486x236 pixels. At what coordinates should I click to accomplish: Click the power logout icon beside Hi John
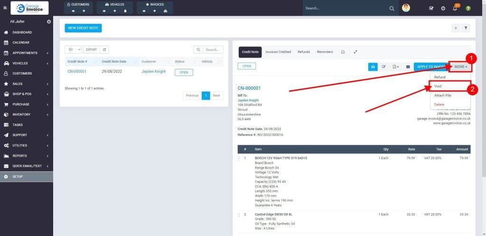(x=49, y=22)
